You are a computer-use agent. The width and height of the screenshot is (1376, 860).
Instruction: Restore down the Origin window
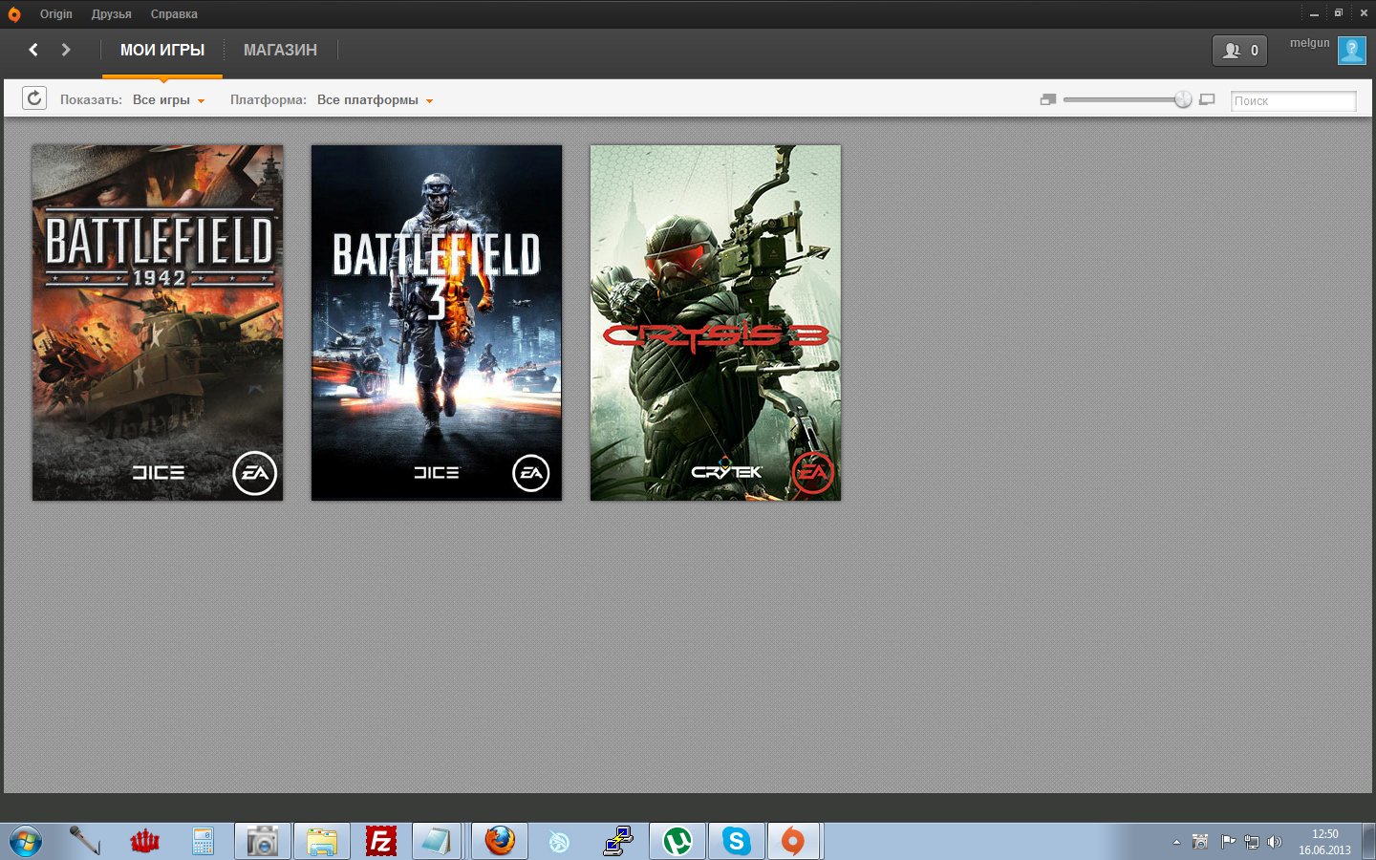click(x=1339, y=13)
